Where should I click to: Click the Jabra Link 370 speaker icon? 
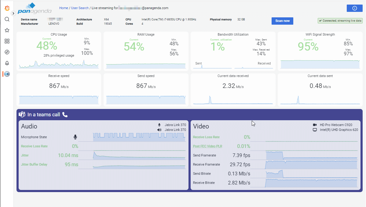tap(159, 130)
